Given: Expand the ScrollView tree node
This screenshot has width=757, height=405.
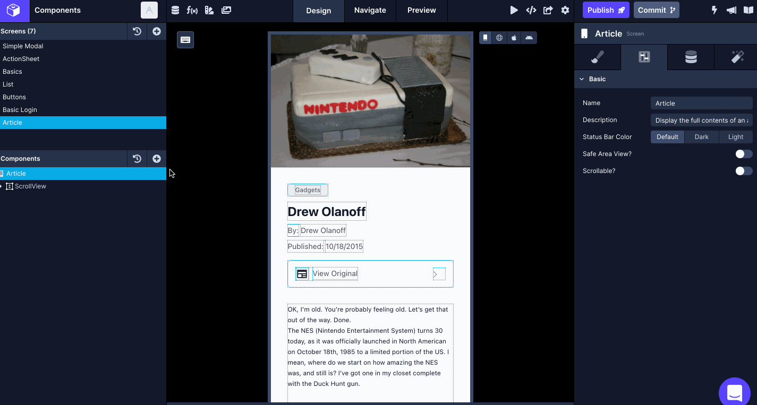Looking at the screenshot, I should pyautogui.click(x=2, y=186).
